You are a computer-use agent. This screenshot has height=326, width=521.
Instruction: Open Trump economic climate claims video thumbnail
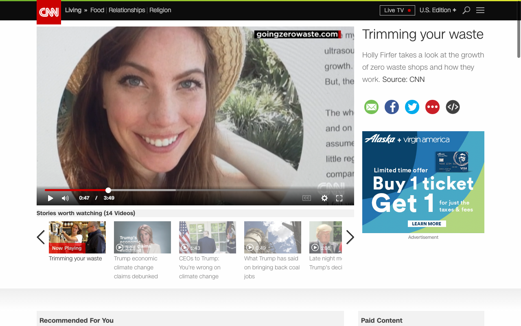pyautogui.click(x=142, y=237)
